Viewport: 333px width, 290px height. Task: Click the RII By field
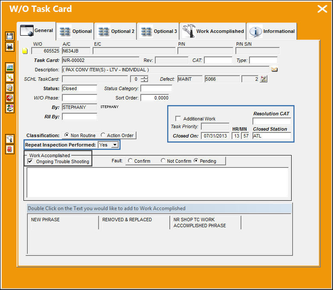click(80, 116)
